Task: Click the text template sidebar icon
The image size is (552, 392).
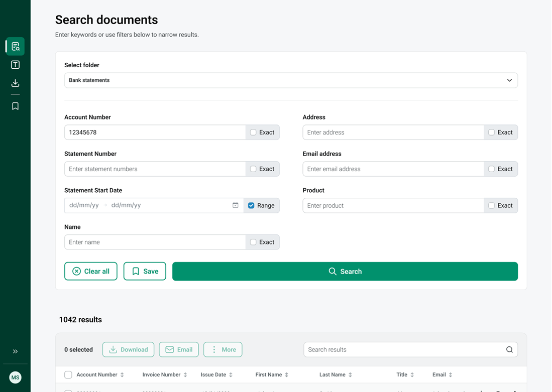Action: (16, 65)
